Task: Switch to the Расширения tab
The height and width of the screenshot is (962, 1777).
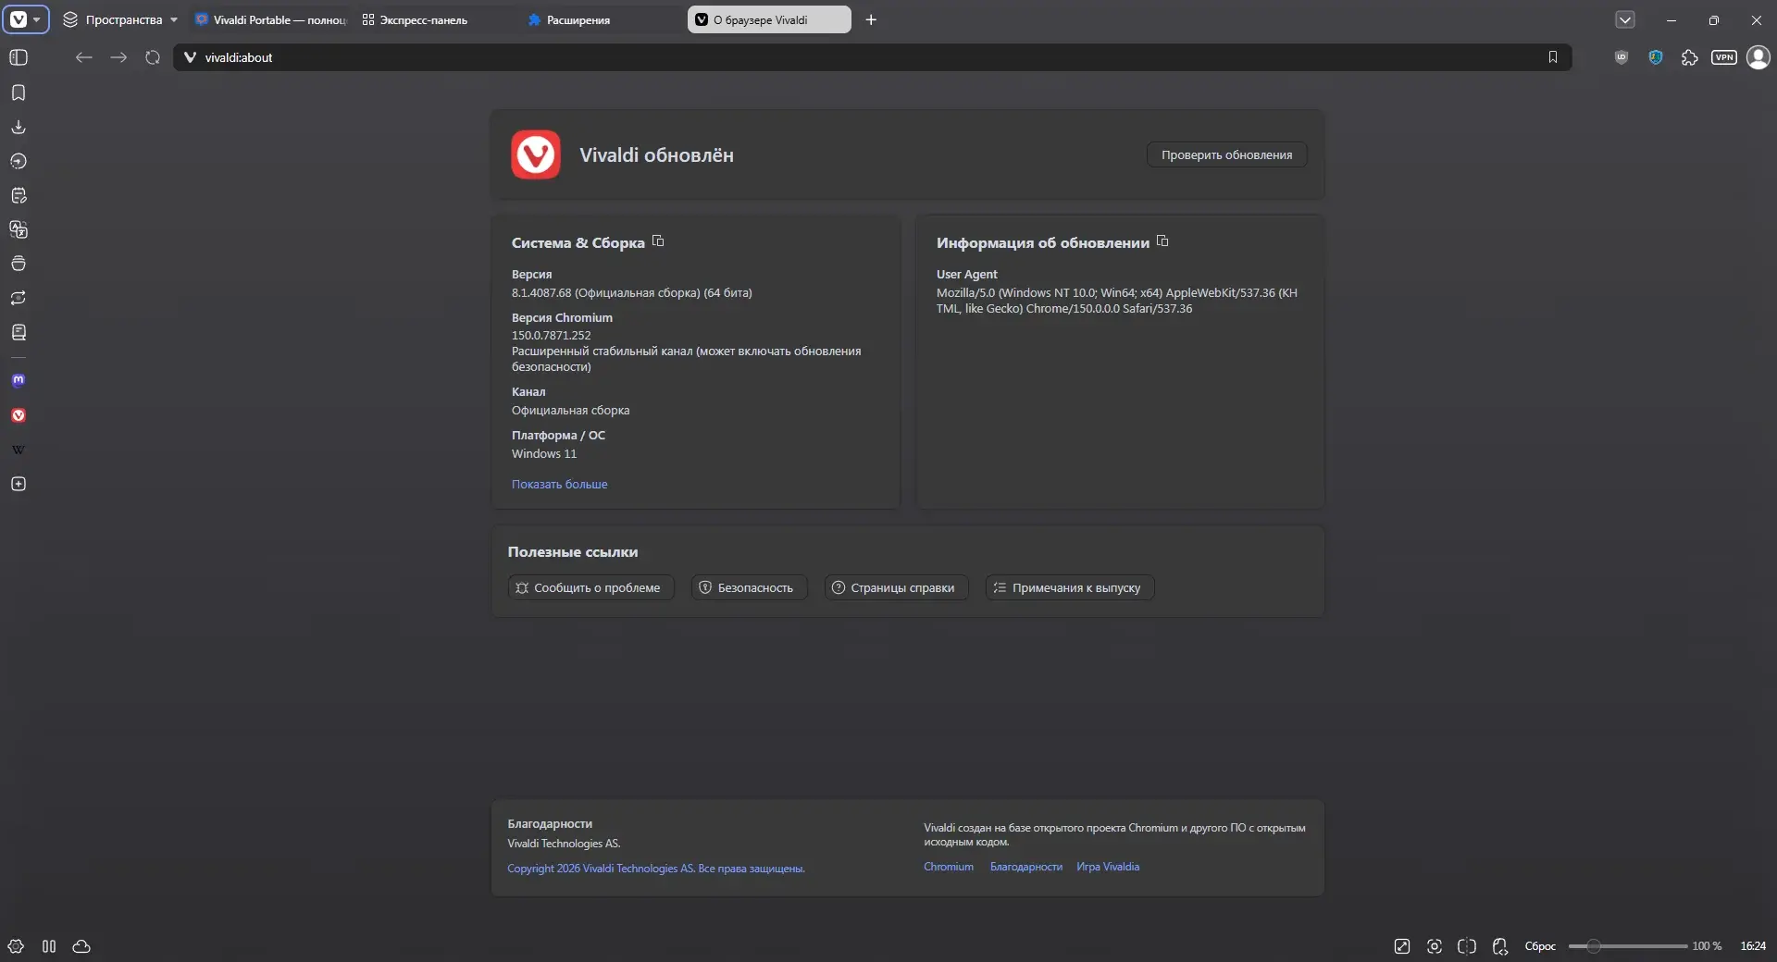Action: coord(602,19)
